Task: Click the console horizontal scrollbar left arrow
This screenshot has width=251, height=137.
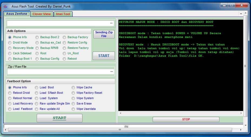Action: (x=121, y=113)
